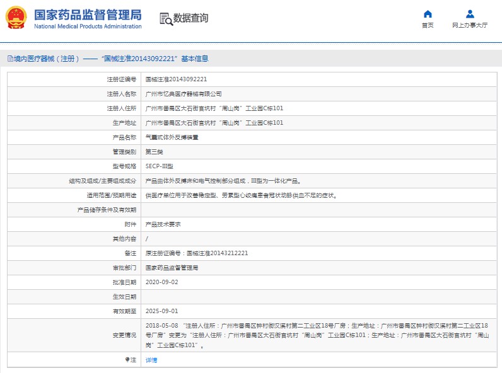Screen dimensions: 502x373
Task: Click the 其他内容 row label
Action: point(124,239)
